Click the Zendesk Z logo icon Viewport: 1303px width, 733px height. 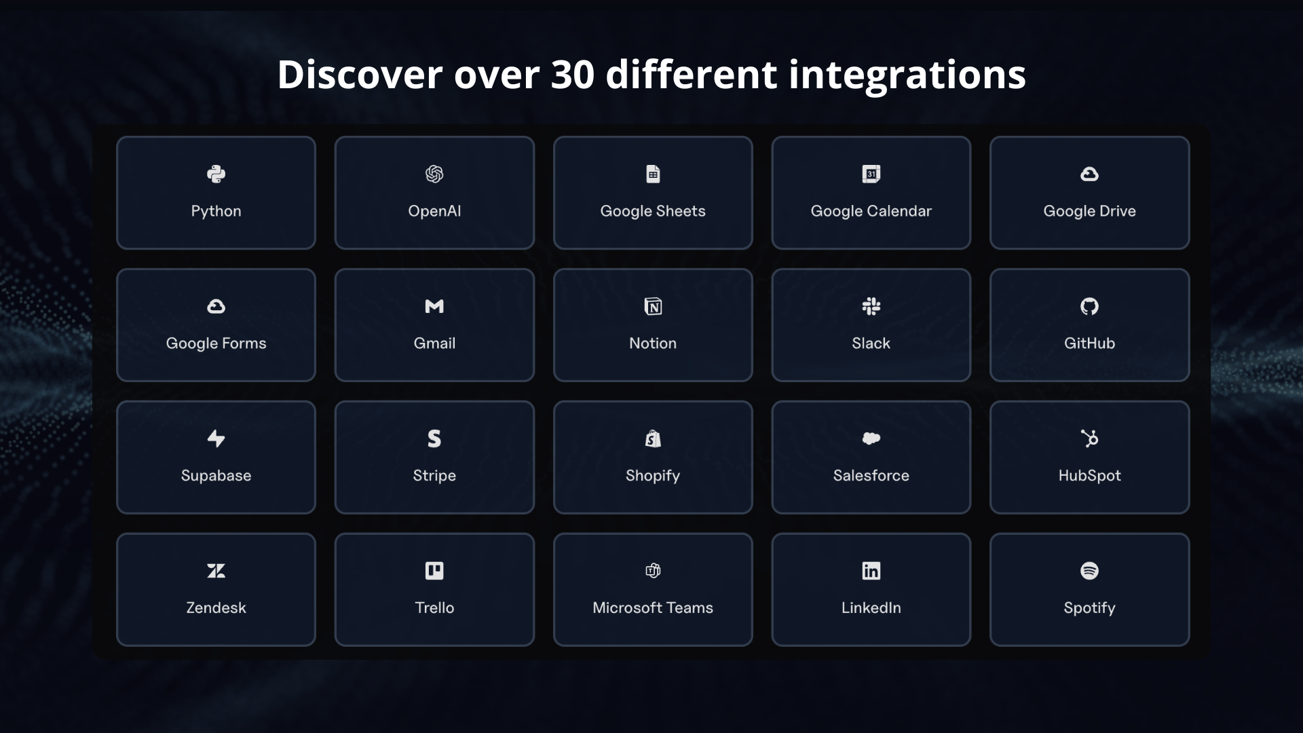tap(216, 571)
